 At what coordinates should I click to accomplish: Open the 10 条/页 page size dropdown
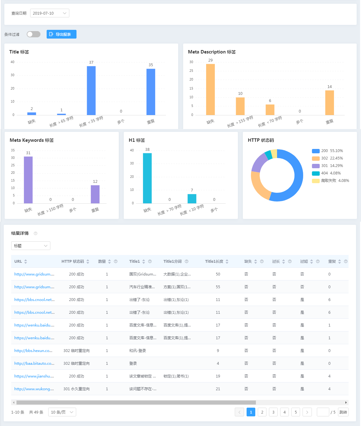(x=62, y=412)
